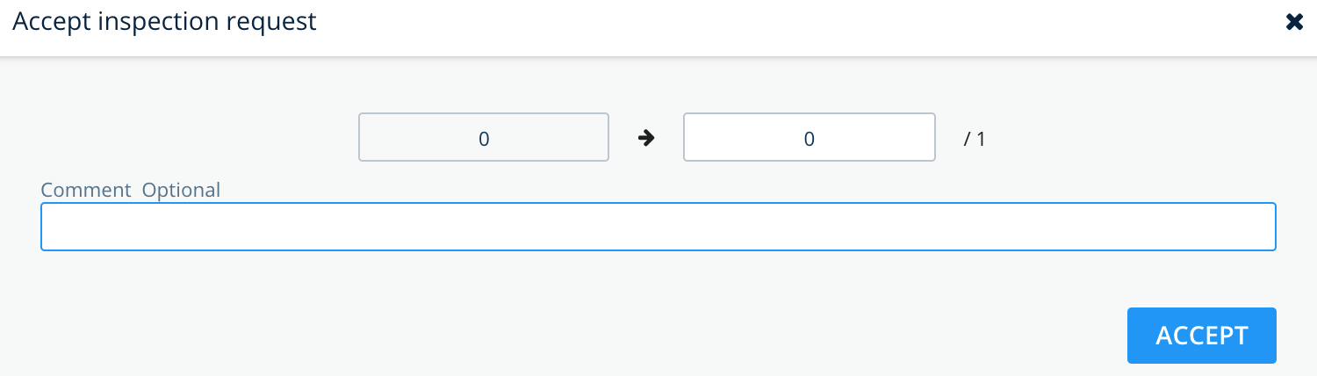The height and width of the screenshot is (376, 1317).
Task: Select the editable accepted quantity field
Action: pos(810,137)
